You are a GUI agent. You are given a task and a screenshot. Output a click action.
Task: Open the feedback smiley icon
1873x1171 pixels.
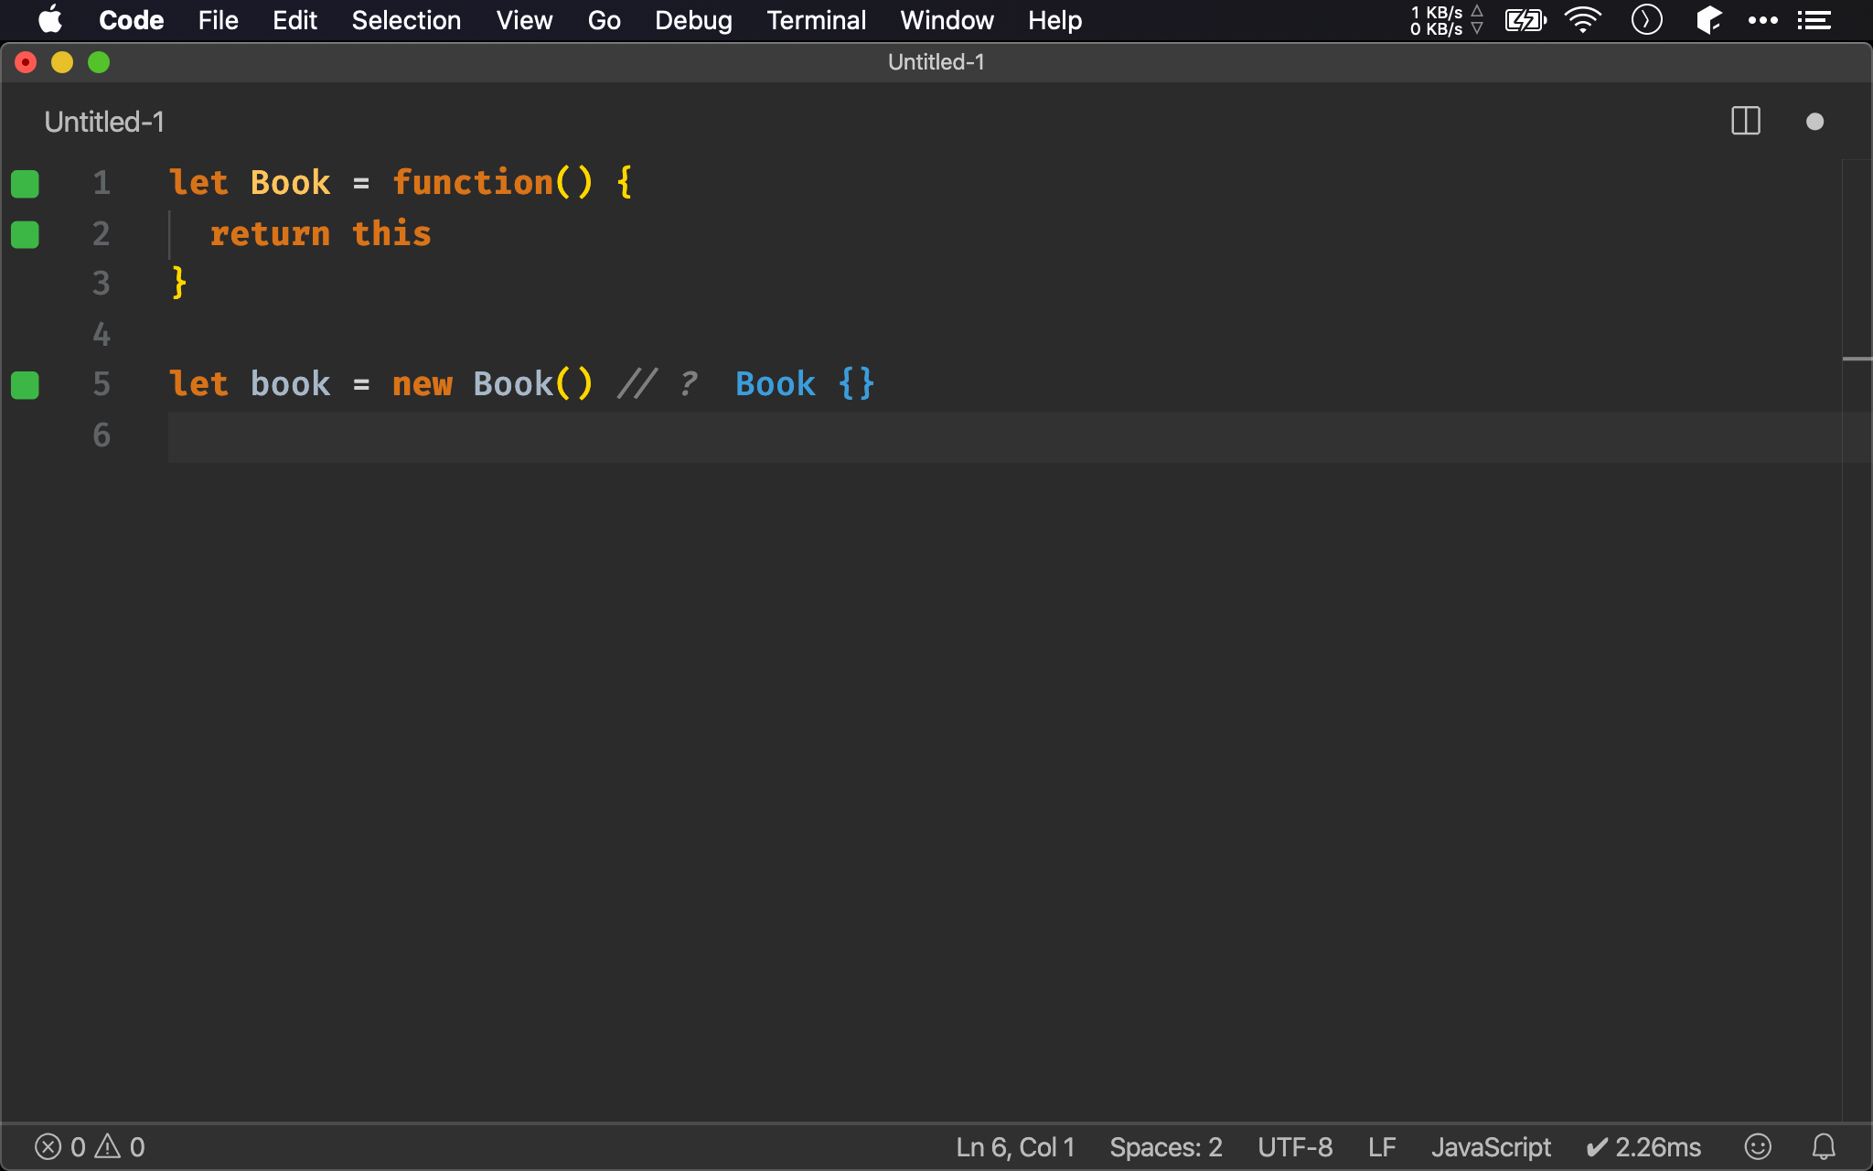pos(1757,1146)
